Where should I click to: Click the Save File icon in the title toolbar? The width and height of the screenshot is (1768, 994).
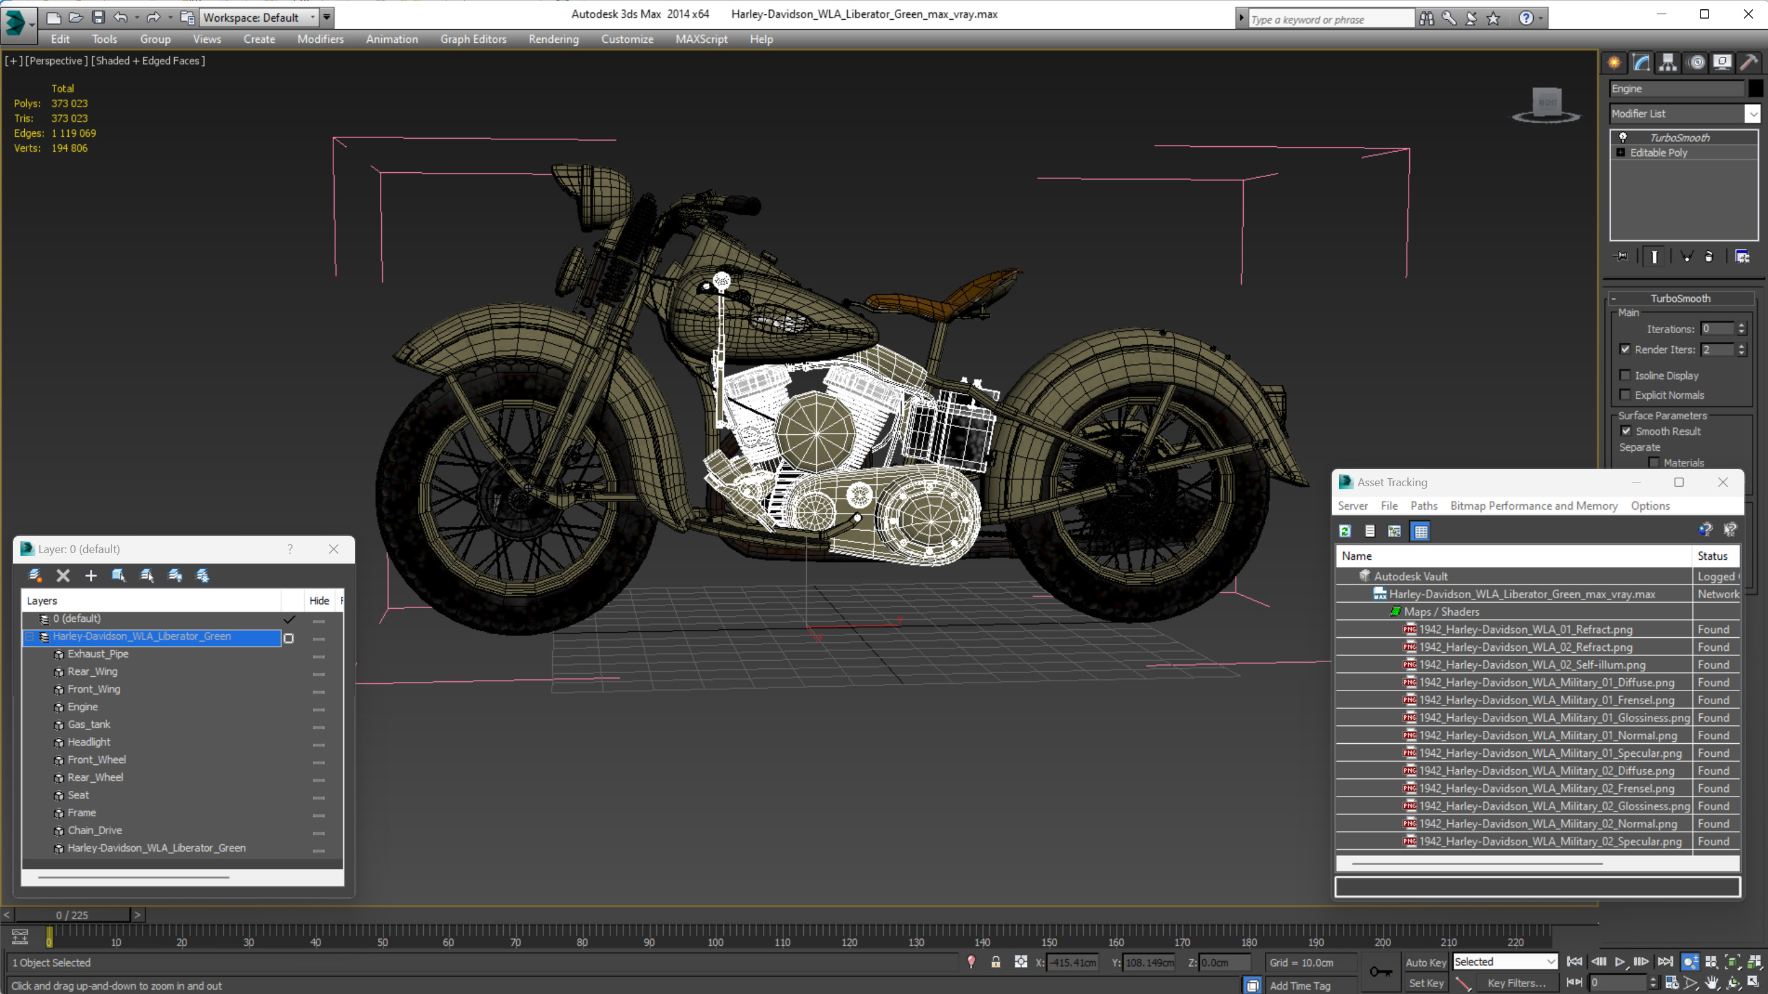click(x=98, y=17)
